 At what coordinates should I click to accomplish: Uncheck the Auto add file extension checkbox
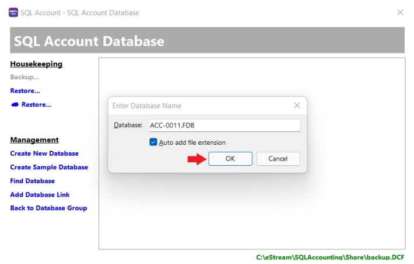click(153, 142)
